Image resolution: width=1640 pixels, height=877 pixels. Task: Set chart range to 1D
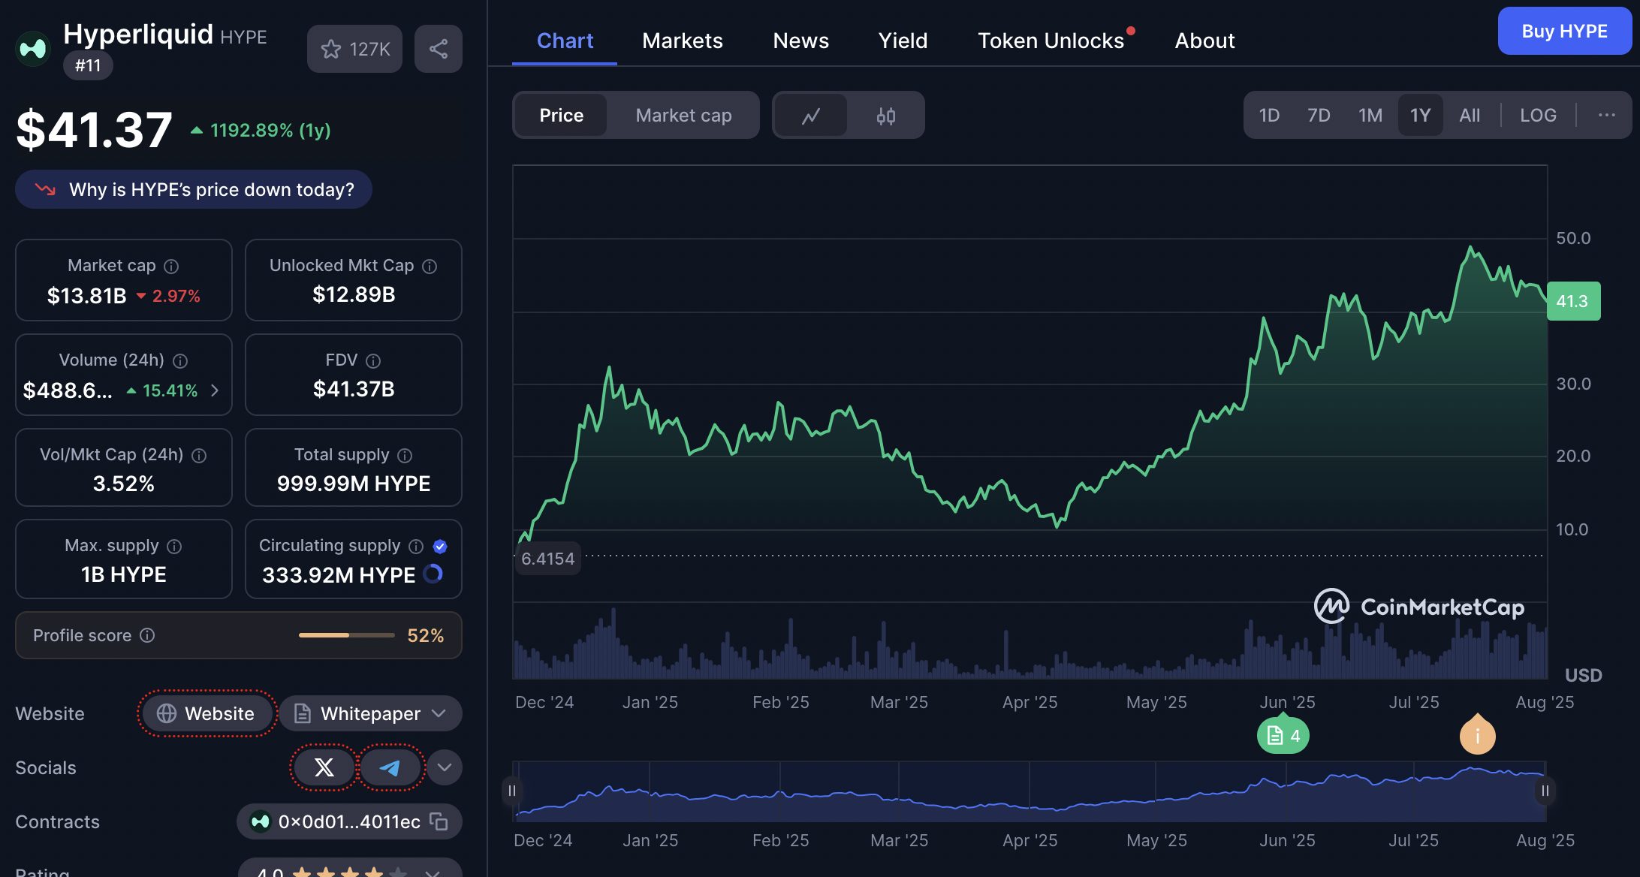pyautogui.click(x=1269, y=116)
